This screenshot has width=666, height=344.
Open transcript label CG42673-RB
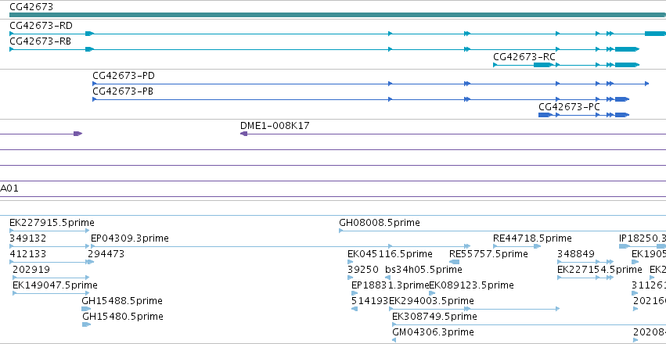coord(41,41)
